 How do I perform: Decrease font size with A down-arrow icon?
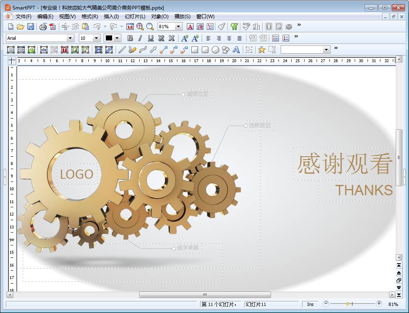(x=195, y=38)
